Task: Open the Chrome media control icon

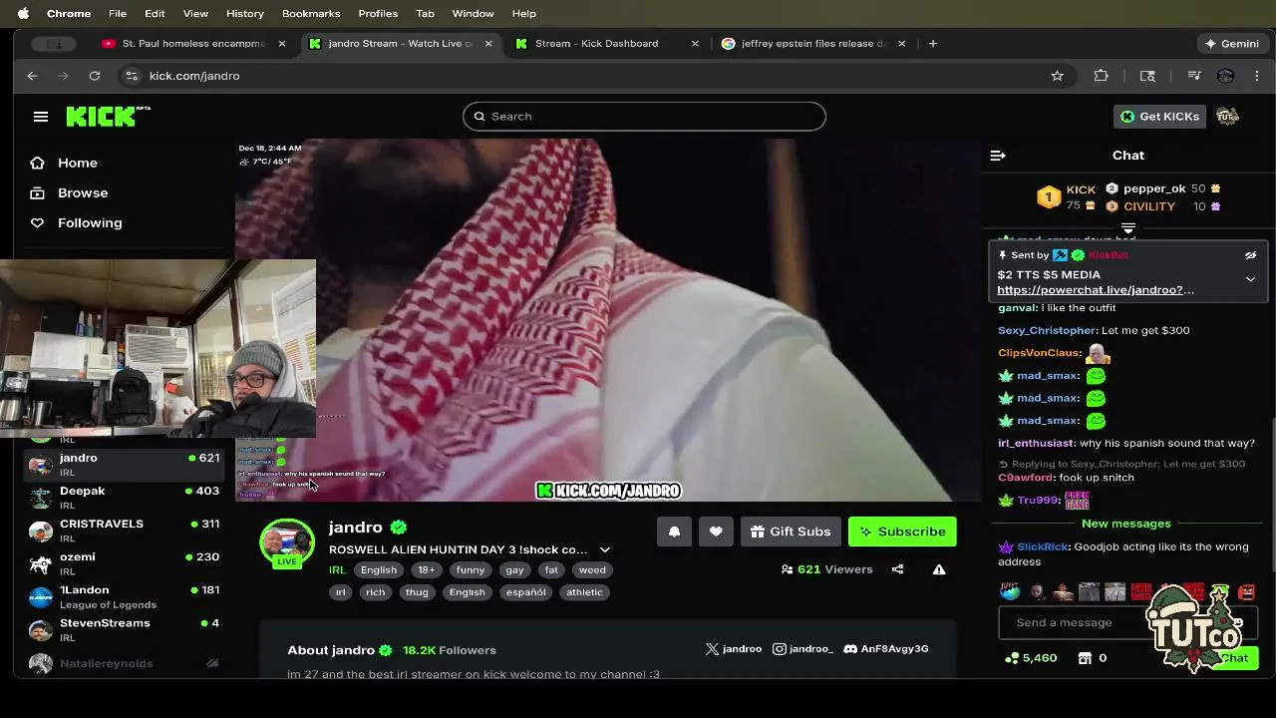Action: point(1193,76)
